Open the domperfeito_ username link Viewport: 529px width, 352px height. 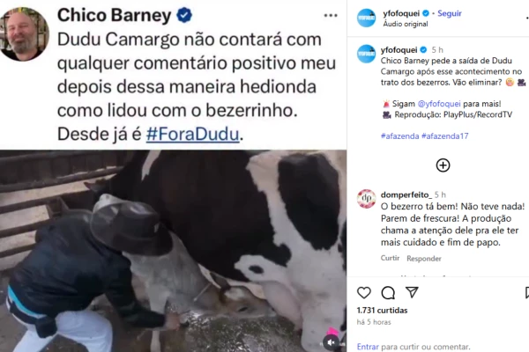coord(406,194)
